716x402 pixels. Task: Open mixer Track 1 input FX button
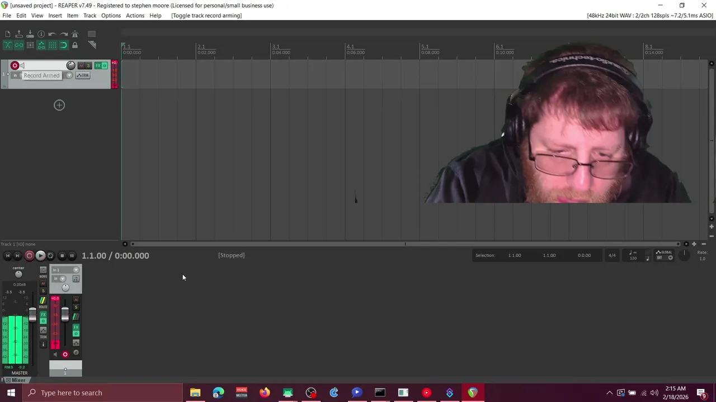(76, 279)
